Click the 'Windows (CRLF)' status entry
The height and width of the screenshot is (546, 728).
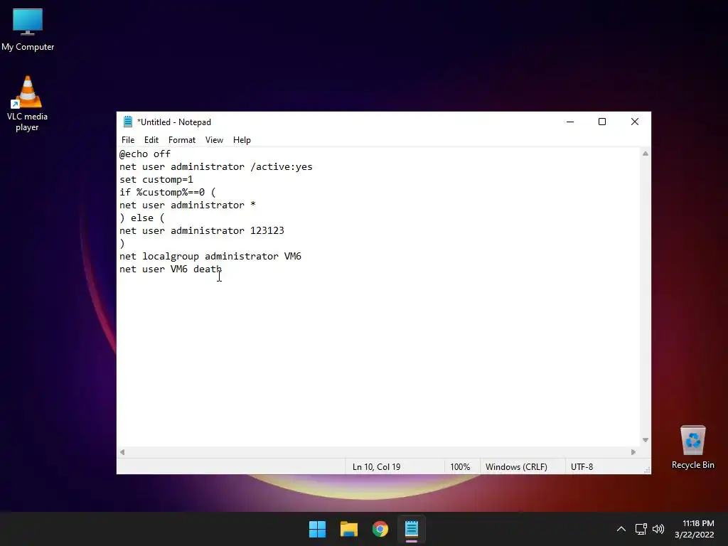(516, 466)
